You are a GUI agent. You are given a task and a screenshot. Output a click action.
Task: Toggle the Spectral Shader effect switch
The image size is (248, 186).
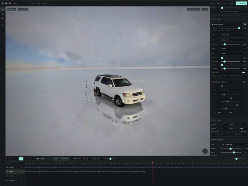(244, 82)
